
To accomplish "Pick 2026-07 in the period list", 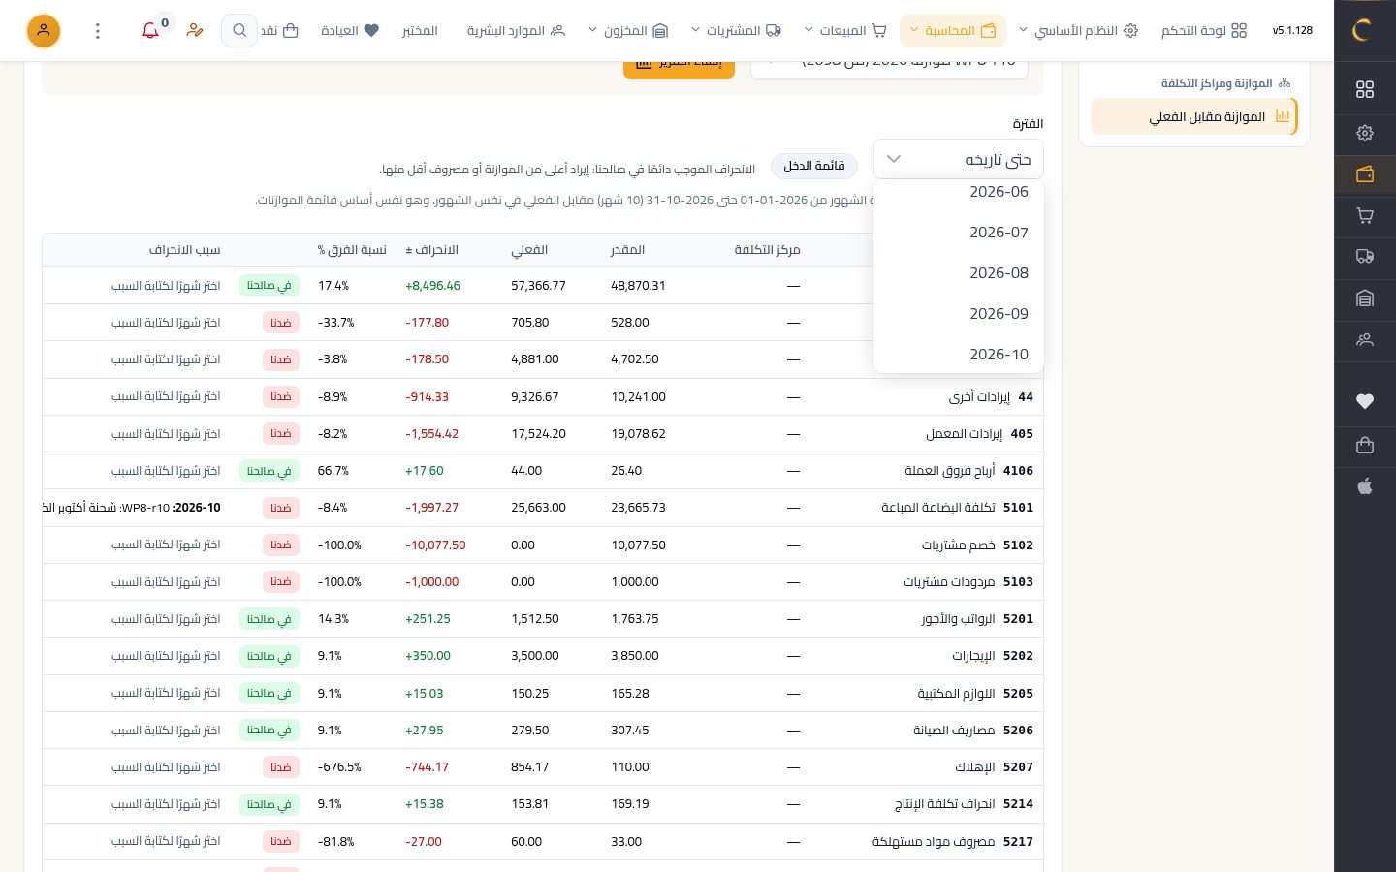I will [x=959, y=233].
